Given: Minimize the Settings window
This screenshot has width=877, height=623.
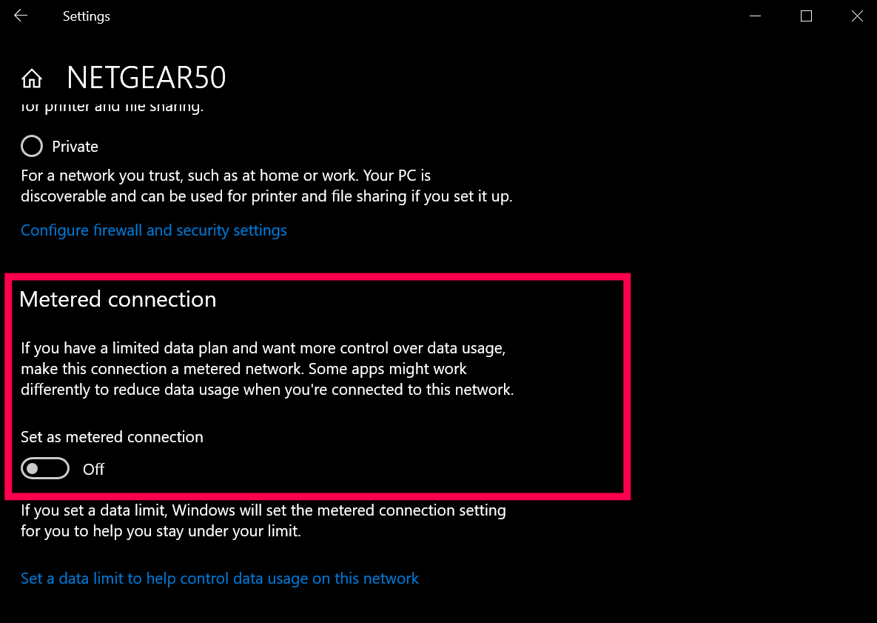Looking at the screenshot, I should 755,16.
